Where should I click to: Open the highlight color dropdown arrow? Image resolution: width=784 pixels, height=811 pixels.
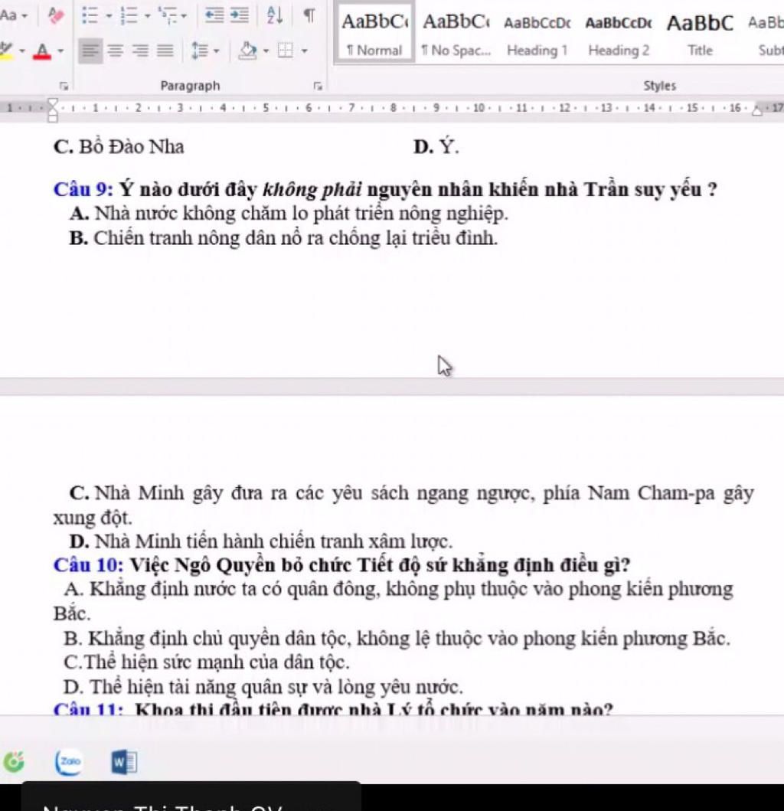click(x=22, y=51)
